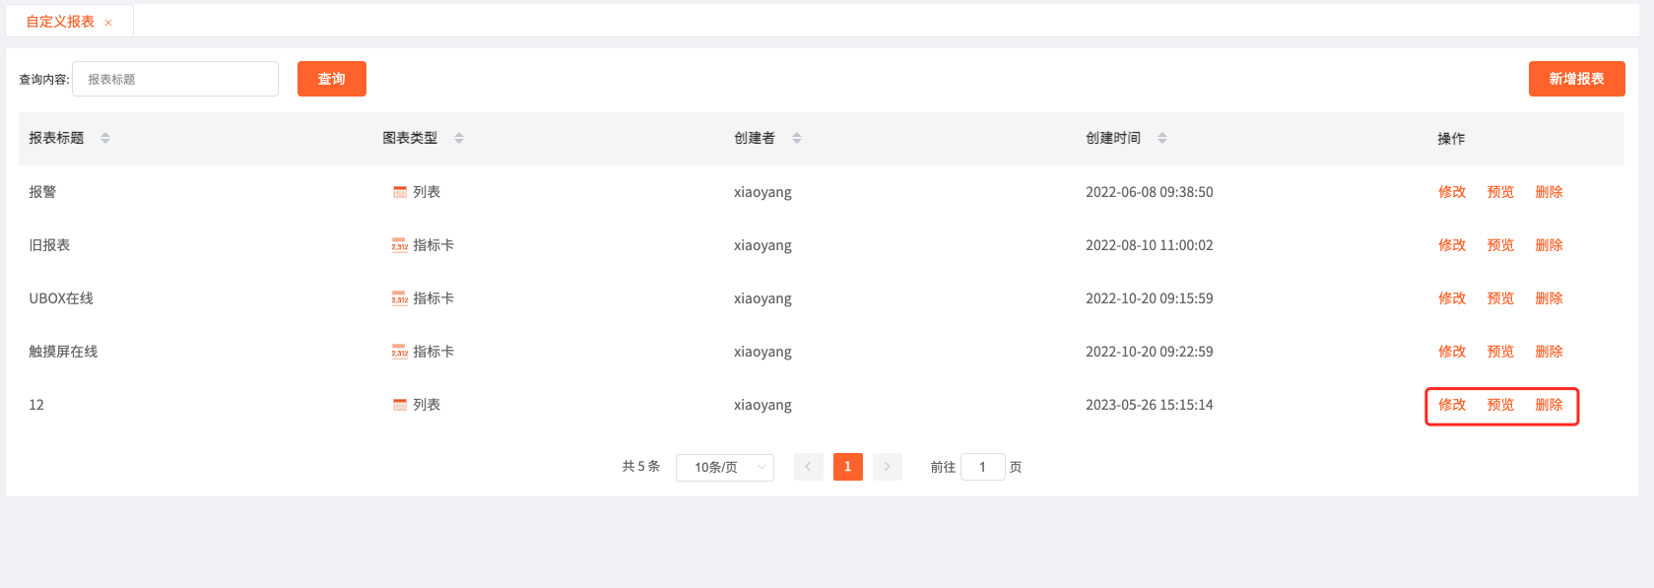This screenshot has width=1654, height=588.
Task: Click the 共 5 条 total count text
Action: tap(641, 467)
